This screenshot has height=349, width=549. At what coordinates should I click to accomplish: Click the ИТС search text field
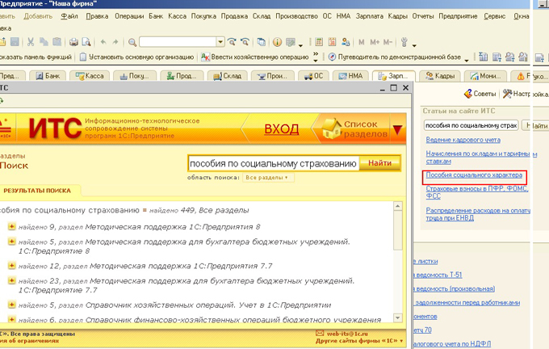tap(274, 163)
